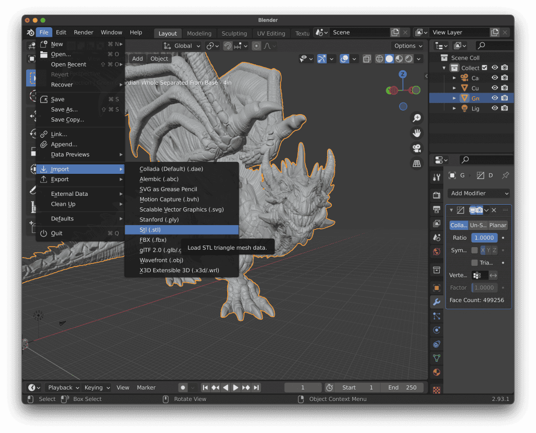Click Save As... menu entry

pyautogui.click(x=81, y=109)
